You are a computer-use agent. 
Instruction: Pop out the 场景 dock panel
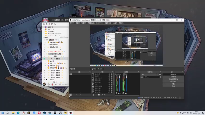click(x=90, y=72)
